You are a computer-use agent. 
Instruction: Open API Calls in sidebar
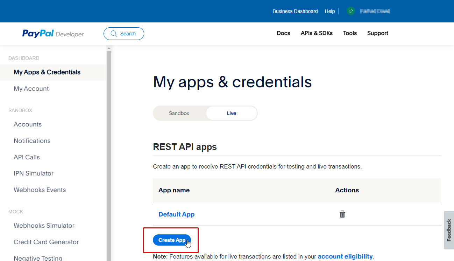[x=27, y=157]
